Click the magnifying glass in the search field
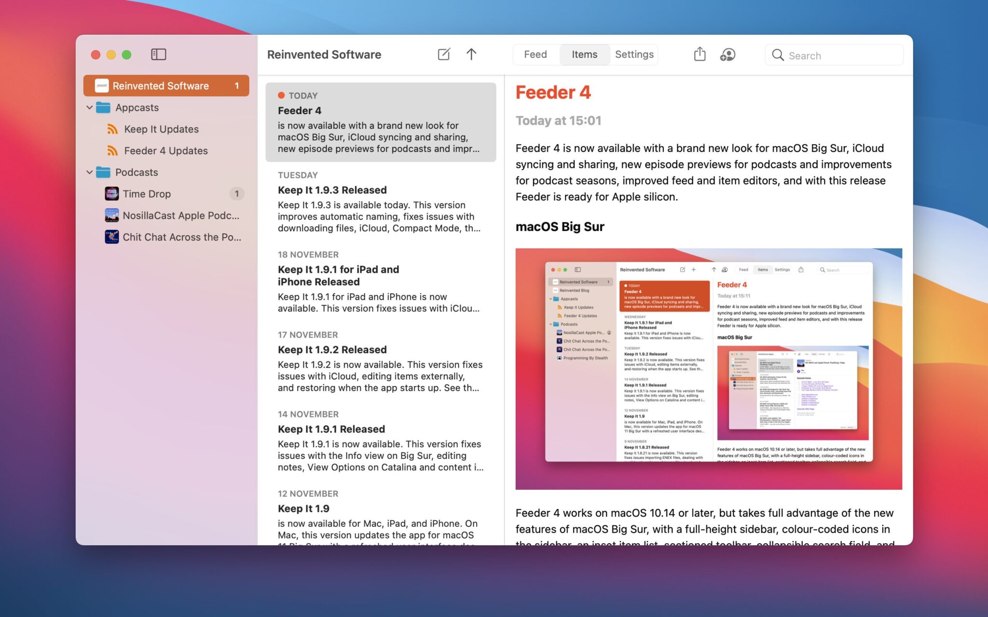 (778, 55)
